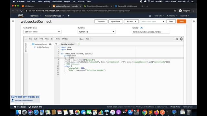The height and width of the screenshot is (116, 207).
Task: Reload the browser page
Action: [x=22, y=11]
